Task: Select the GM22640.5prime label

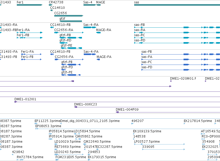Action: [x=97, y=142]
